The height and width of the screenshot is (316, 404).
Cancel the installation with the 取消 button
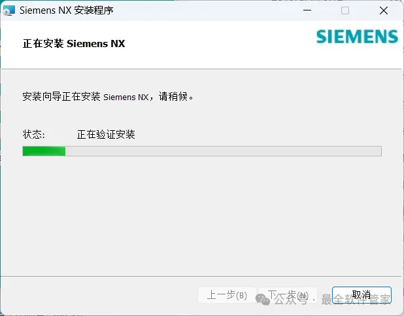point(362,295)
